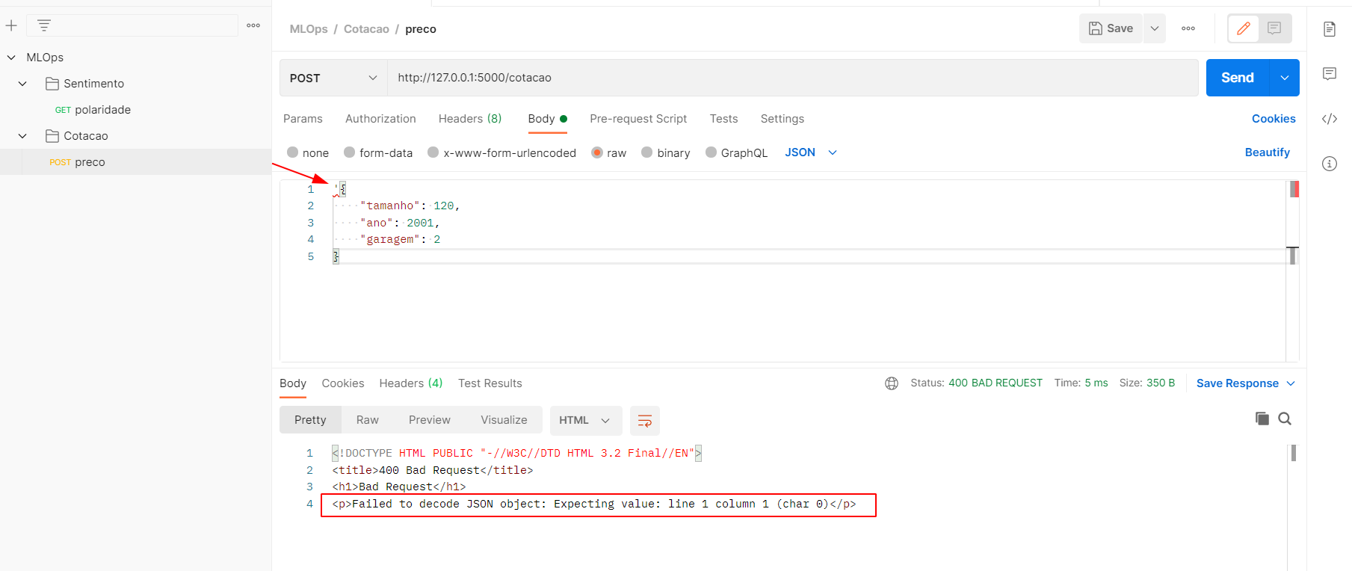Image resolution: width=1352 pixels, height=571 pixels.
Task: Open the response Cookies tab
Action: [343, 383]
